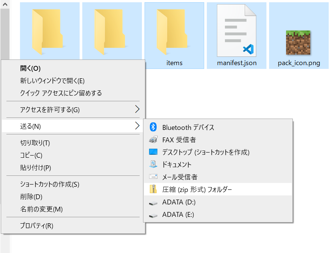Select the FAX 受信者 printer icon
Viewport: 334px width, 253px height.
coord(153,140)
